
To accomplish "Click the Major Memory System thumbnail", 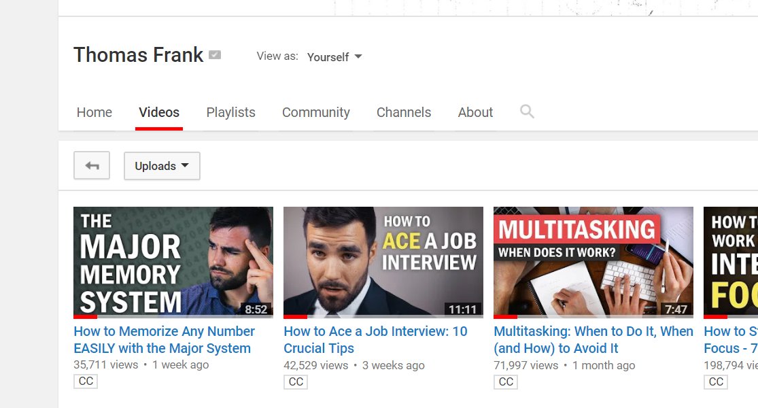I will coord(173,262).
